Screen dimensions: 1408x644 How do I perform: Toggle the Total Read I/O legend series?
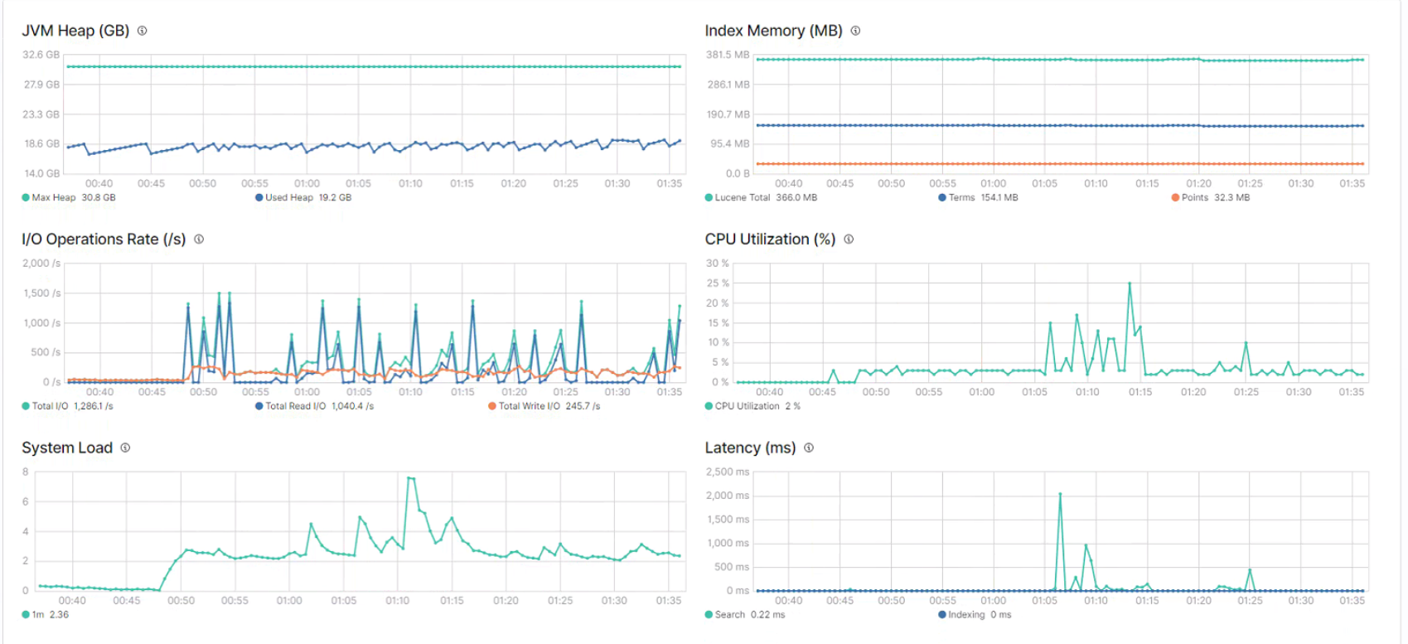[x=290, y=406]
